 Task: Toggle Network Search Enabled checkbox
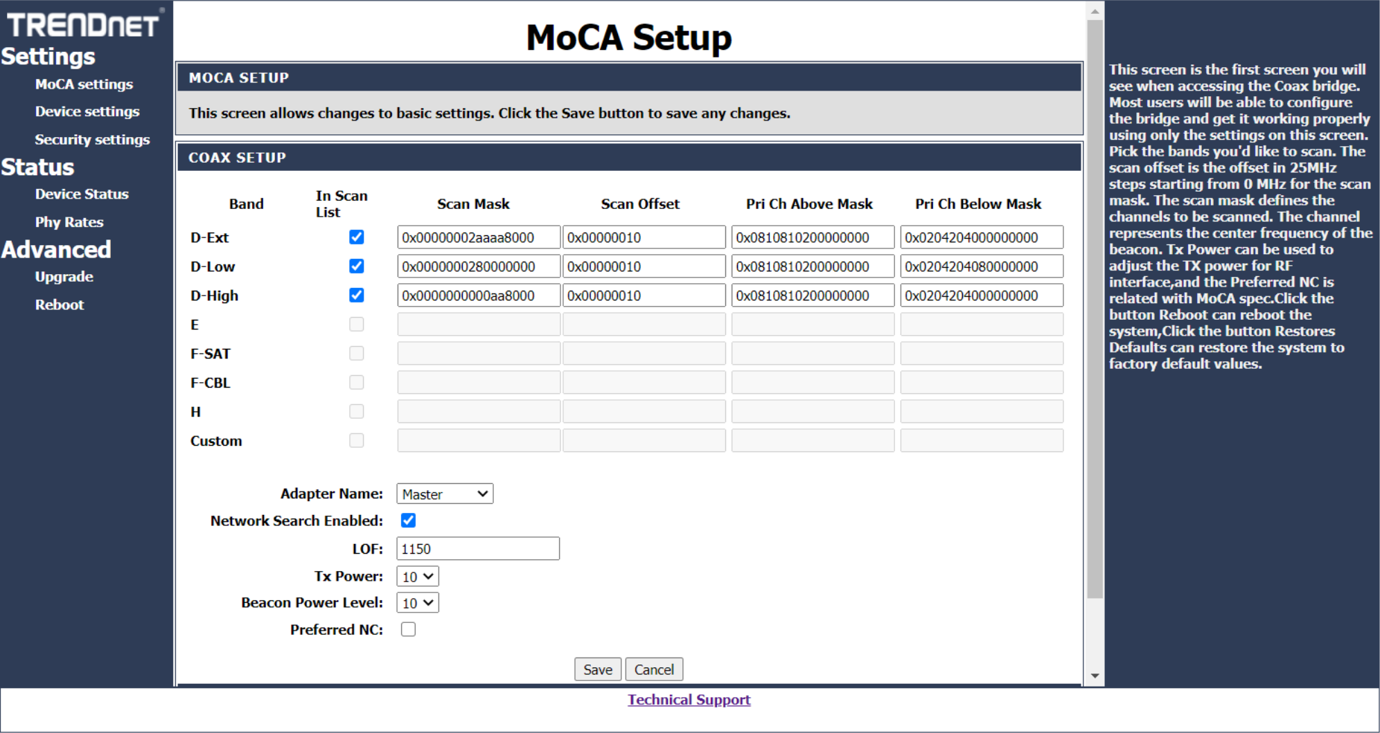408,520
